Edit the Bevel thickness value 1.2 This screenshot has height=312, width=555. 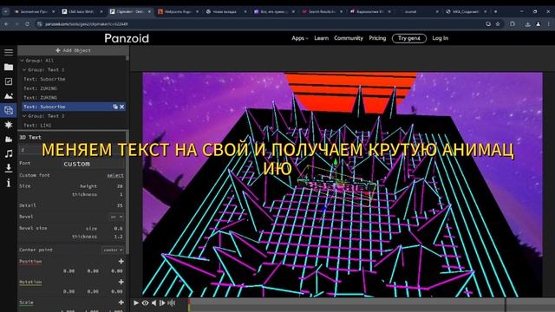[x=118, y=237]
